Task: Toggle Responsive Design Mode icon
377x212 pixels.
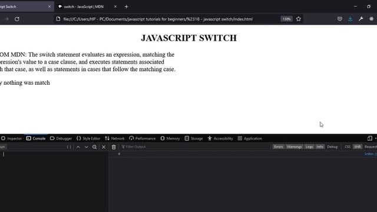Action: tap(369, 138)
